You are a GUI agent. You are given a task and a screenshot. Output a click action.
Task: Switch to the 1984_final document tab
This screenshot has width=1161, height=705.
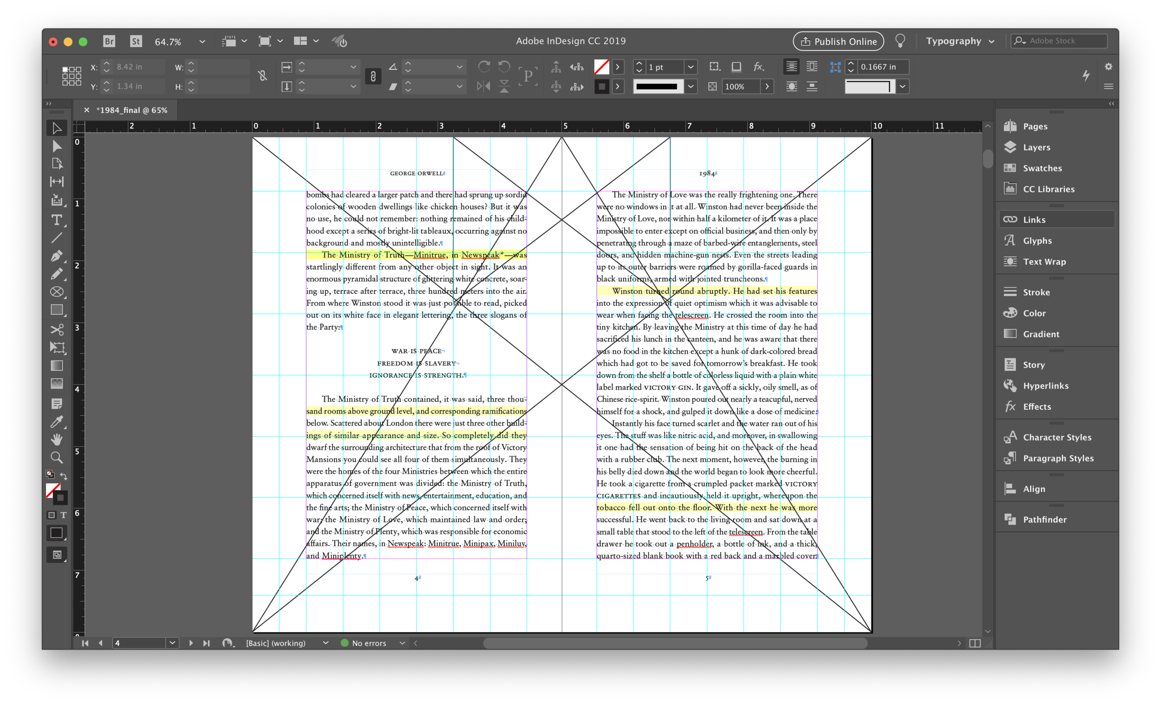132,110
